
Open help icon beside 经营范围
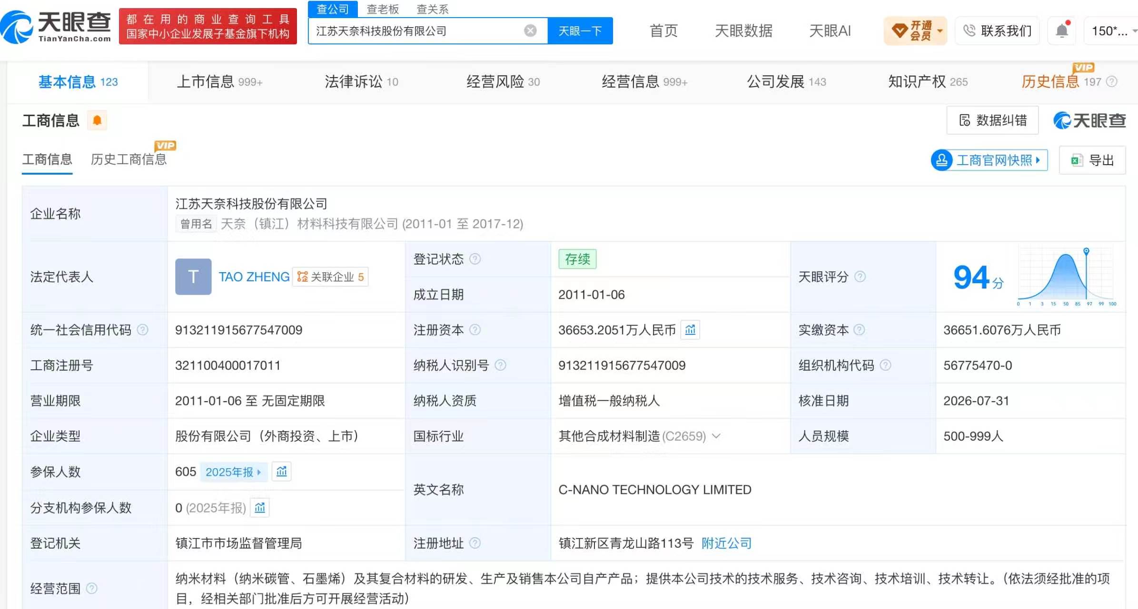tap(91, 589)
